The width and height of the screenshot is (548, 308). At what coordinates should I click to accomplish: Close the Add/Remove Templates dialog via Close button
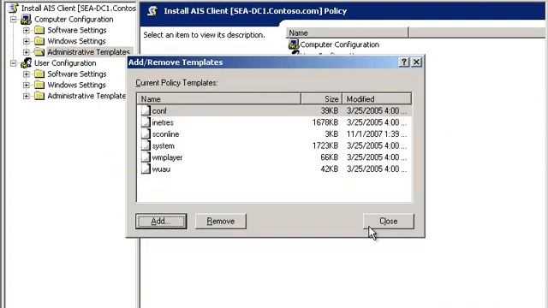click(388, 221)
